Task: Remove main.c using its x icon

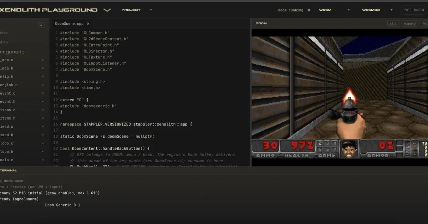Action: click(43, 160)
